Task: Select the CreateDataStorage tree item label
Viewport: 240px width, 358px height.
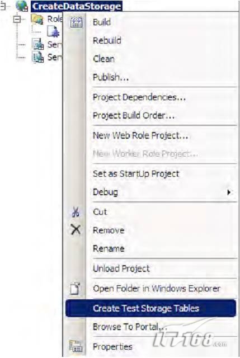Action: (77, 6)
